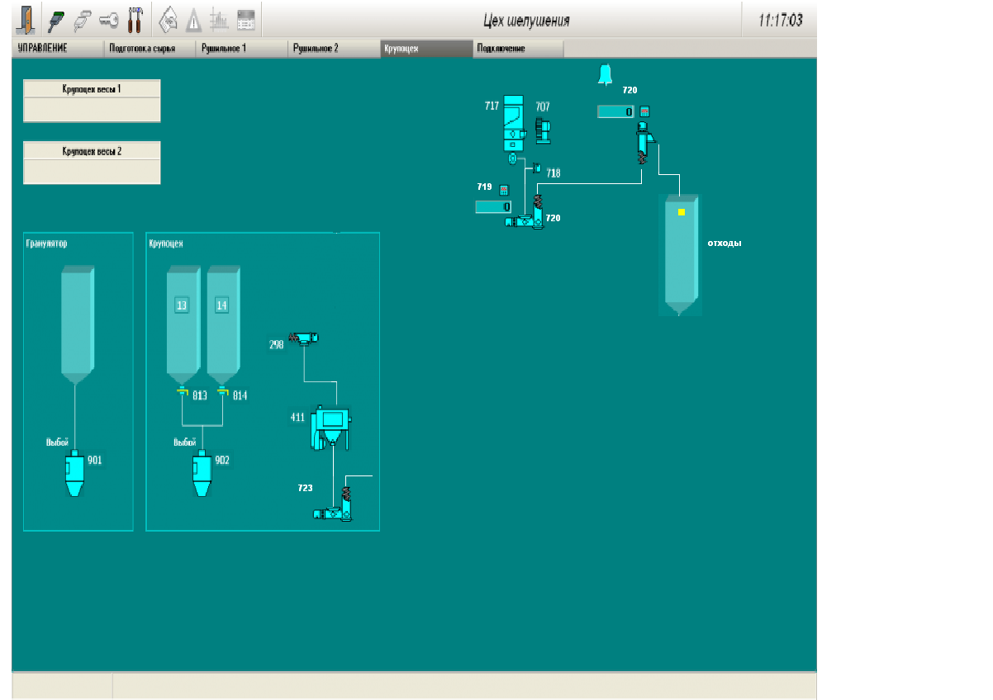Select the separator unit 717
Image resolution: width=993 pixels, height=700 pixels.
tap(514, 121)
